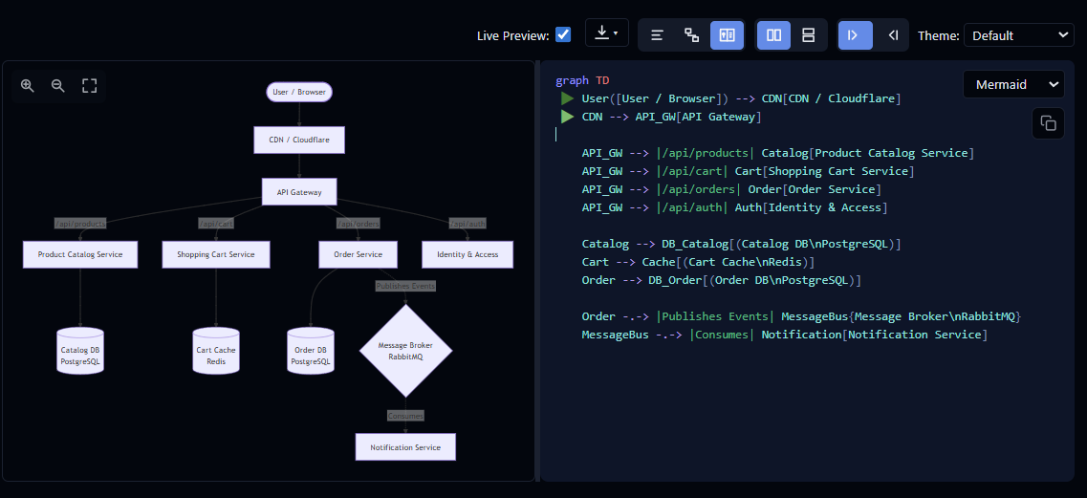The width and height of the screenshot is (1087, 498).
Task: Select the split code-and-preview view icon
Action: pos(727,35)
